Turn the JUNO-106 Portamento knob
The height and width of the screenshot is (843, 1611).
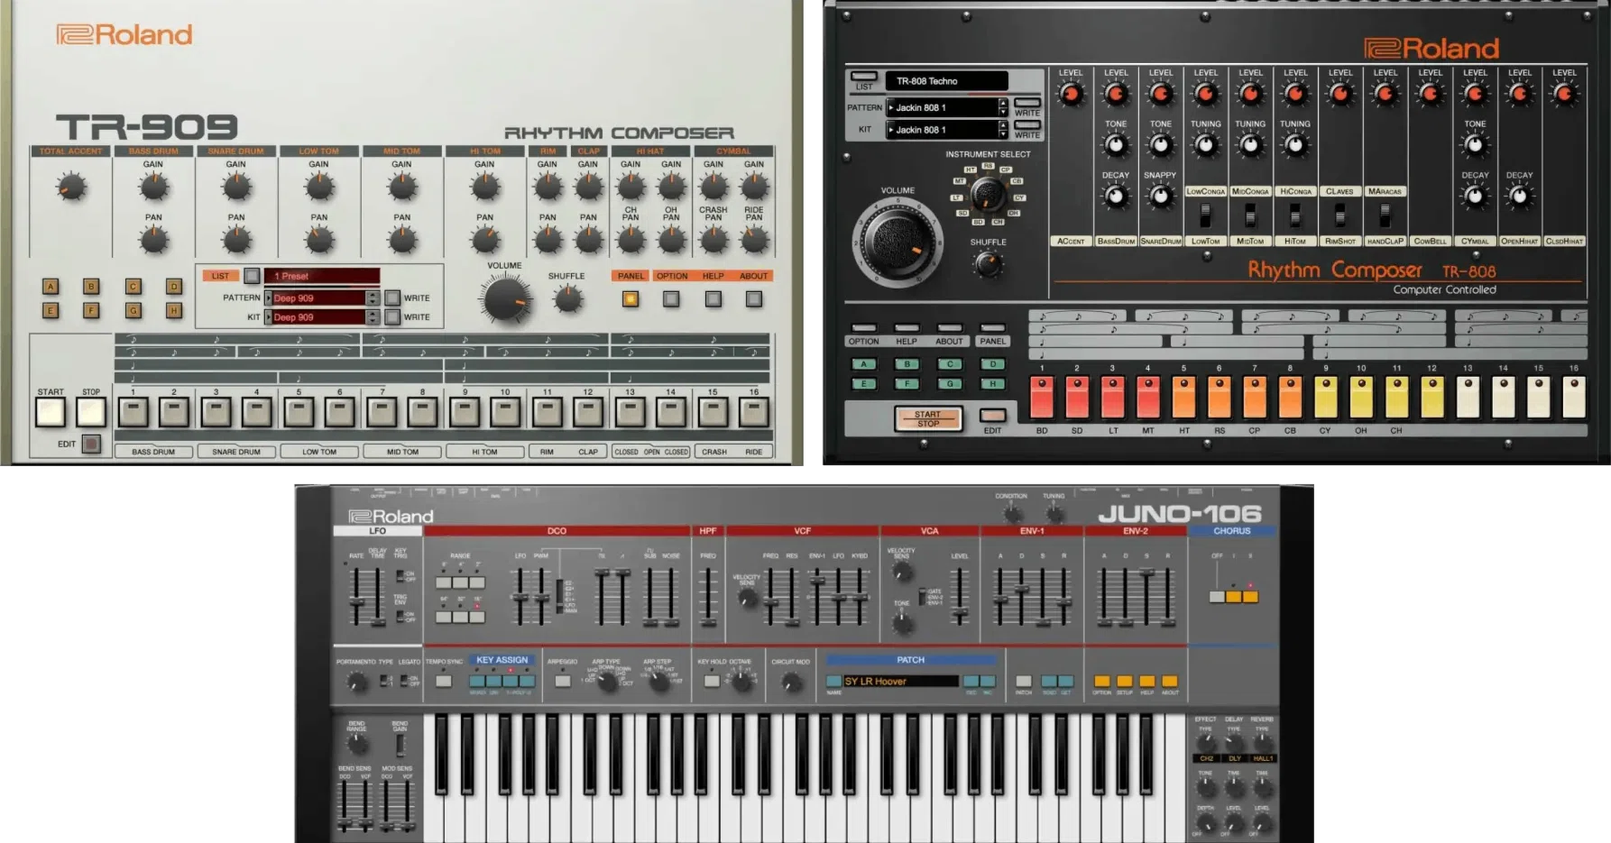pos(358,683)
